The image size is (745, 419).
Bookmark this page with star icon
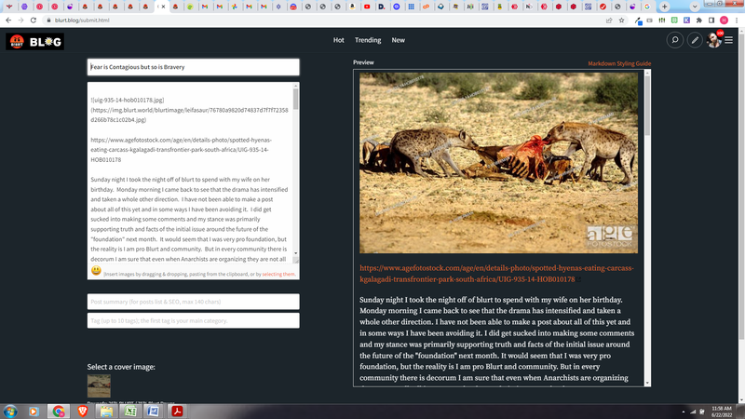[x=621, y=20]
